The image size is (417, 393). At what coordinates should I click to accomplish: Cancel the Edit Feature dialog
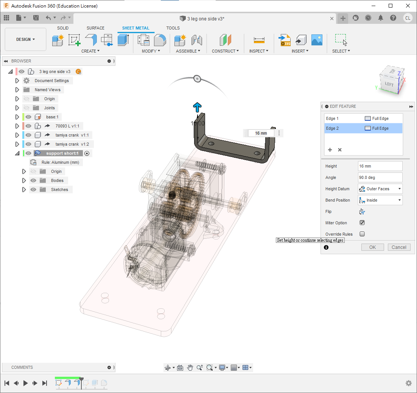coord(399,247)
